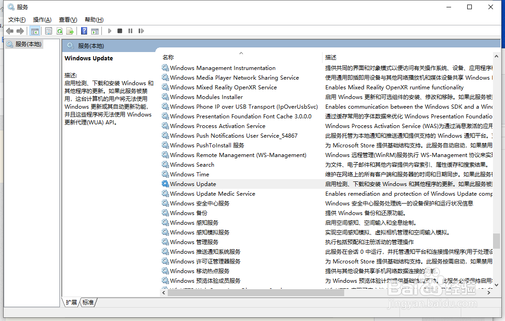Open the 帮助(H) menu
Viewport: 505px width, 321px height.
click(x=94, y=20)
